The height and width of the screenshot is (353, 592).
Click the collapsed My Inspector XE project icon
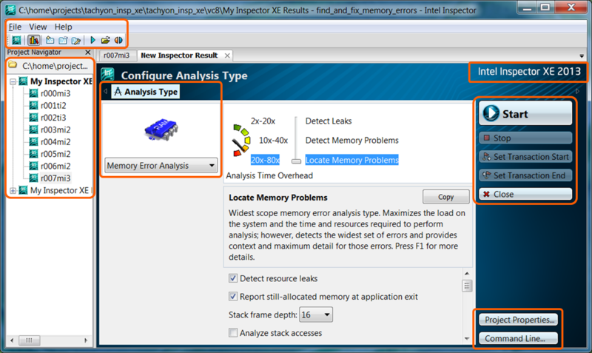coord(24,190)
